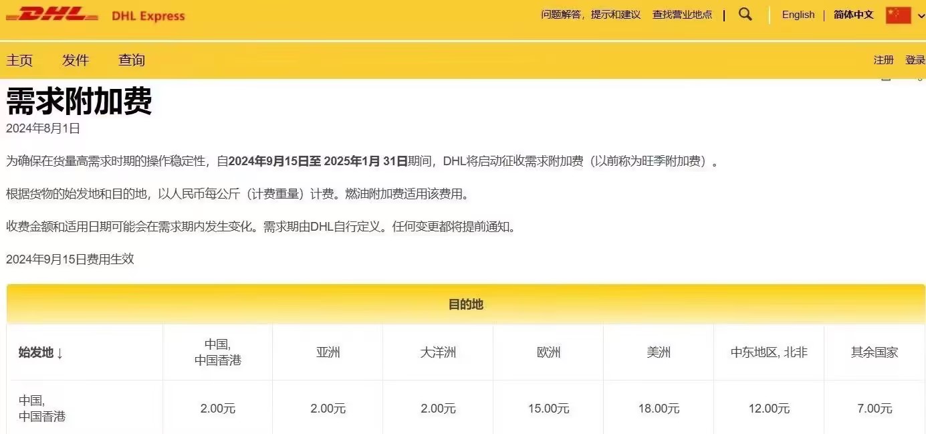
Task: Click the 目的地 table header
Action: (465, 304)
